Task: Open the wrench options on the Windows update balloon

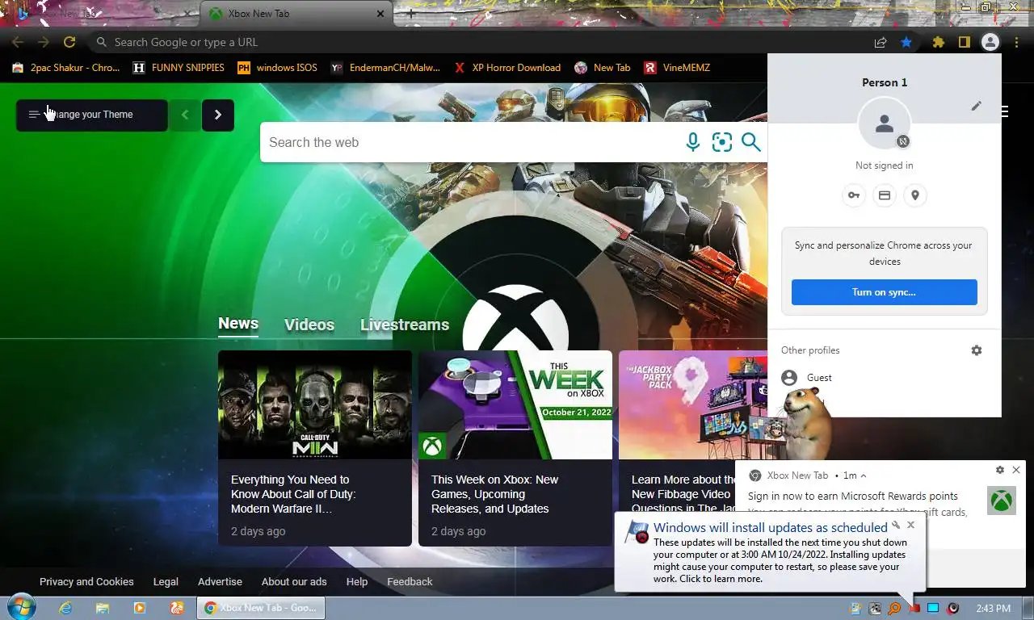Action: click(x=896, y=525)
